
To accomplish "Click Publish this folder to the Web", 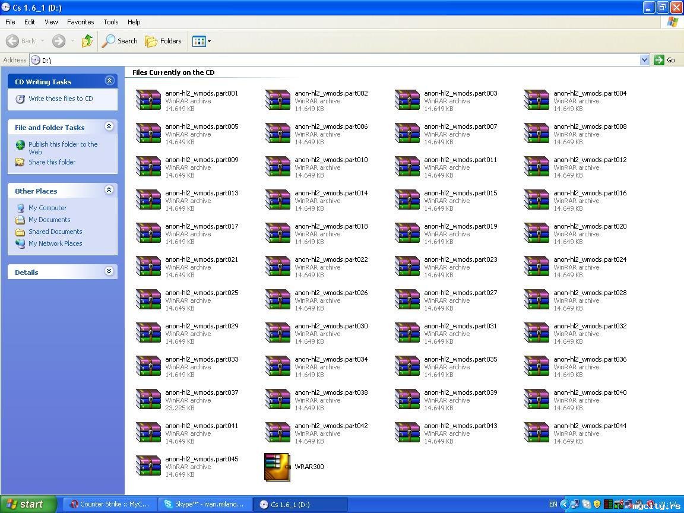I will point(63,148).
